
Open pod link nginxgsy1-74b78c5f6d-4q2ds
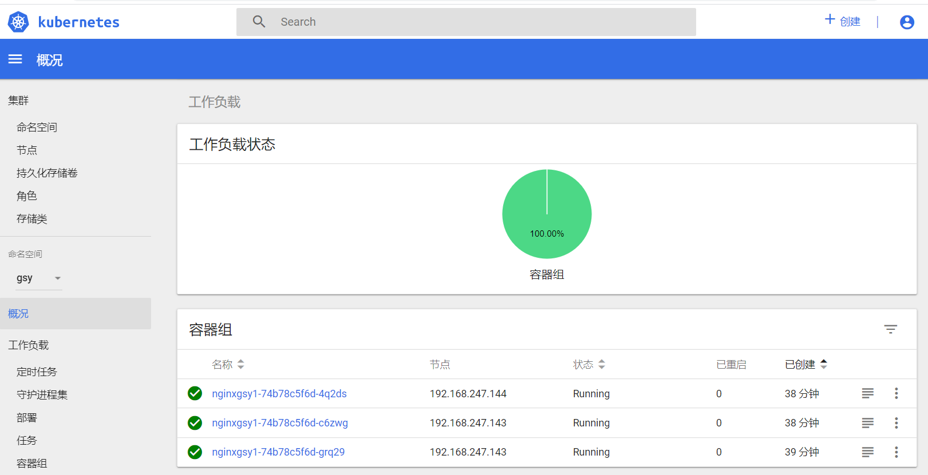(x=279, y=394)
